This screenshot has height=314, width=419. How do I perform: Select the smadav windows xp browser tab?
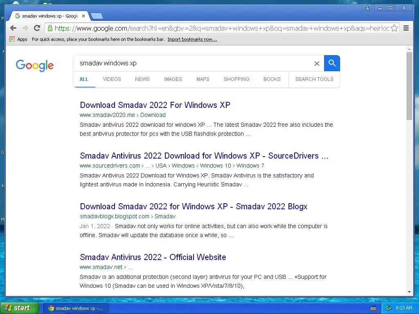click(x=50, y=16)
